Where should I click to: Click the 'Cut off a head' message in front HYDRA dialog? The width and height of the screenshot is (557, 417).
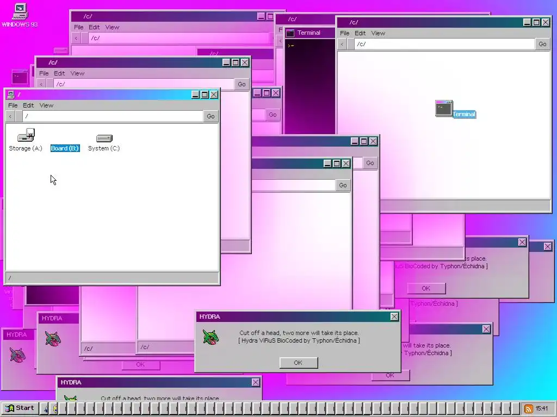coord(299,333)
